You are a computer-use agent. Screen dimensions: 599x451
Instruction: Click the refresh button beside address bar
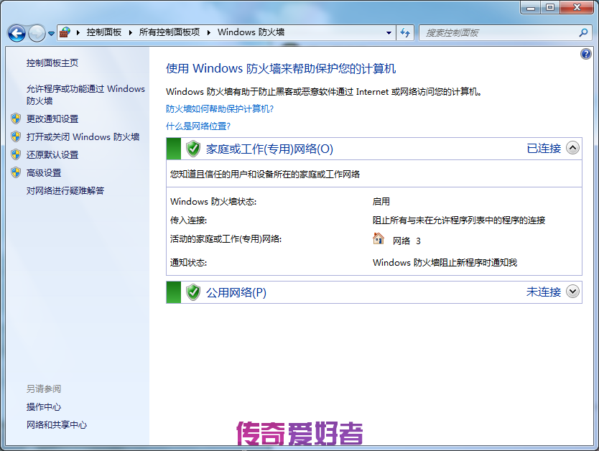click(x=405, y=33)
